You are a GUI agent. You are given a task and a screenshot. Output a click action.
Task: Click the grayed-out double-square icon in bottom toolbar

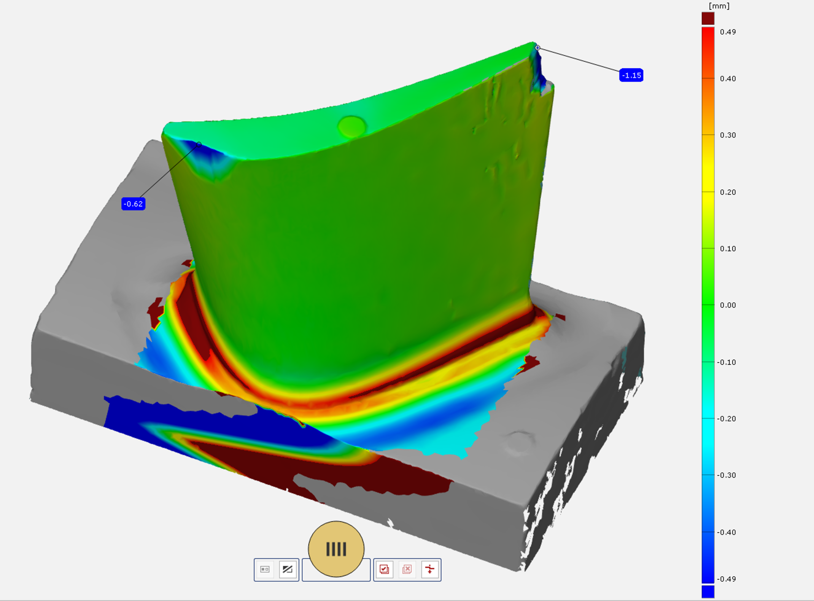point(265,569)
